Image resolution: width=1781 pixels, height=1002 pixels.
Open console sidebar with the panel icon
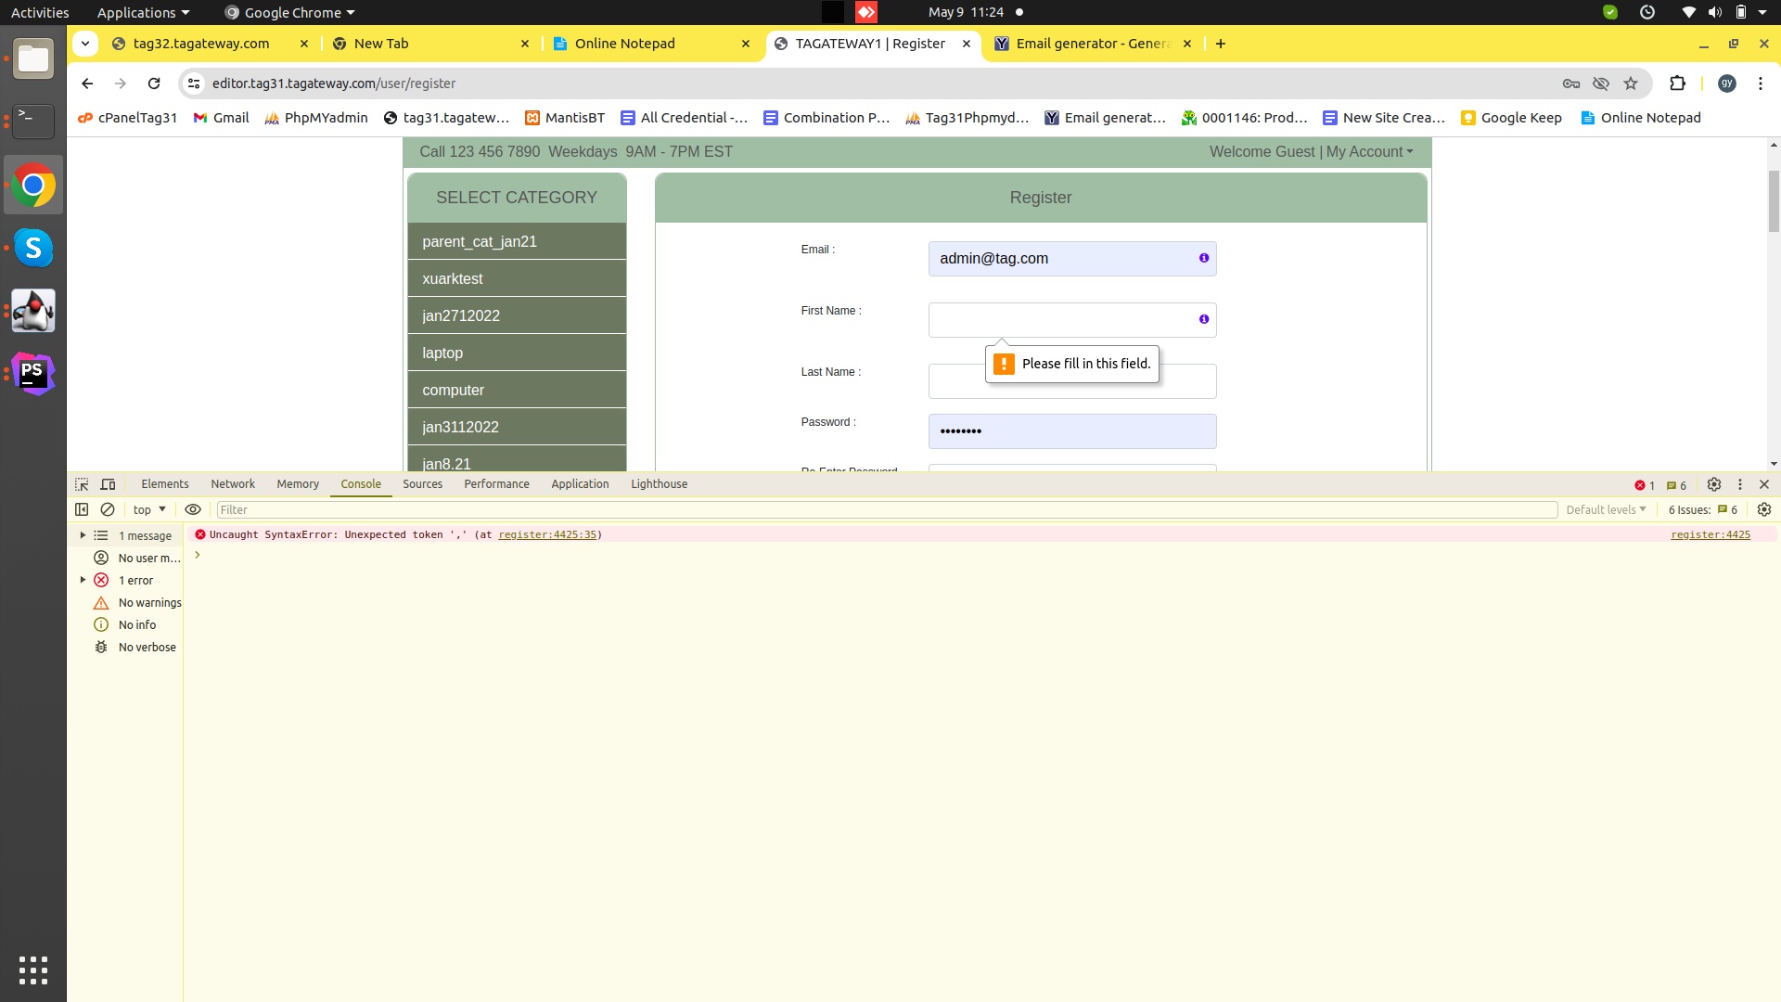pos(82,509)
